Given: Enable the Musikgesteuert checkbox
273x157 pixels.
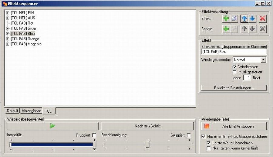Looking at the screenshot, I should (234, 72).
